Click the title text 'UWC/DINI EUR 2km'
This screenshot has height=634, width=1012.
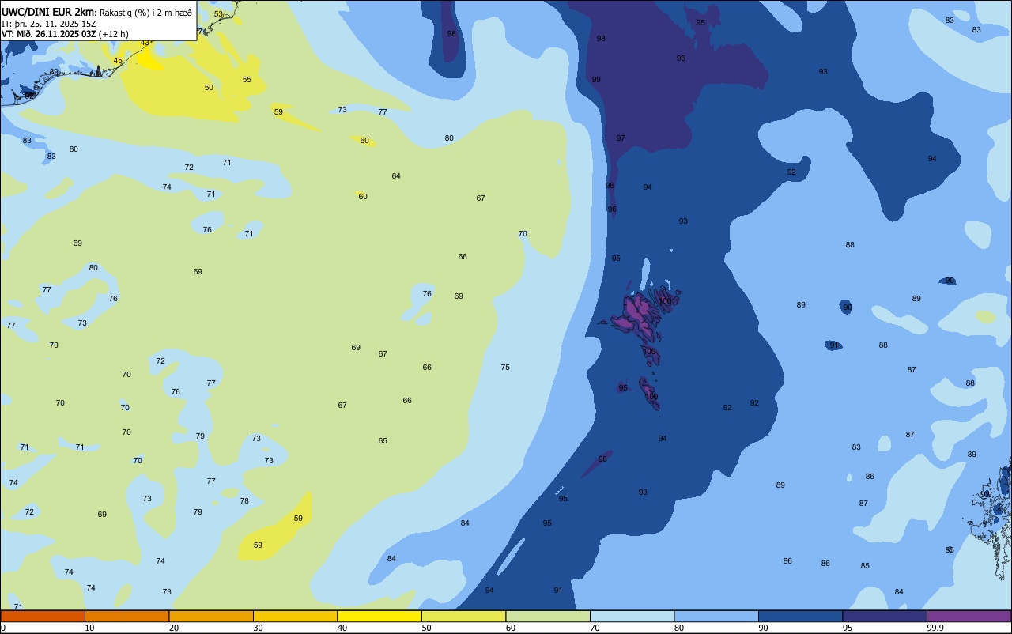(x=48, y=12)
